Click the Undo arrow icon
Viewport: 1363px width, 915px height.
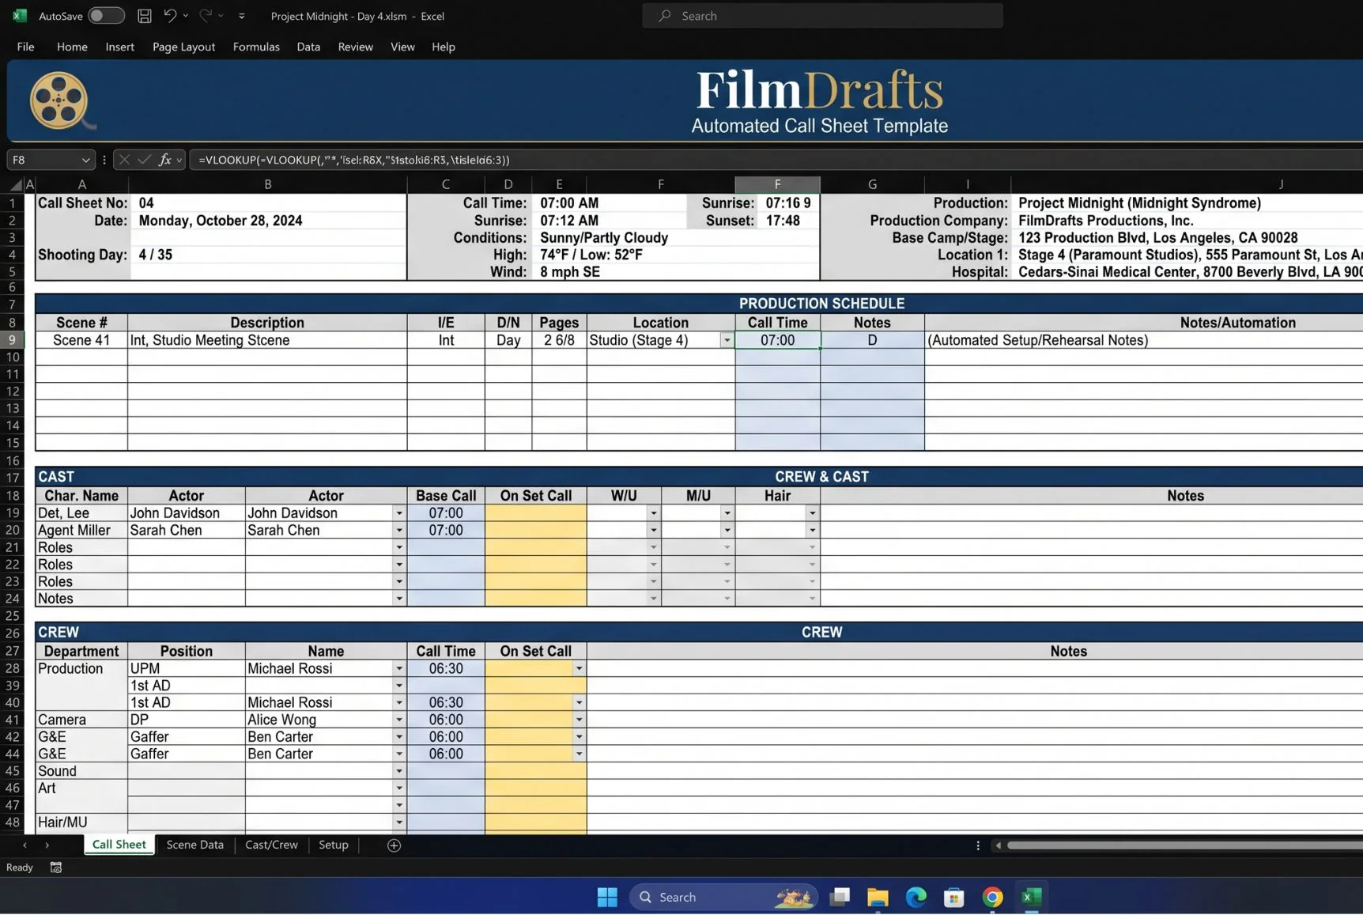pos(170,16)
